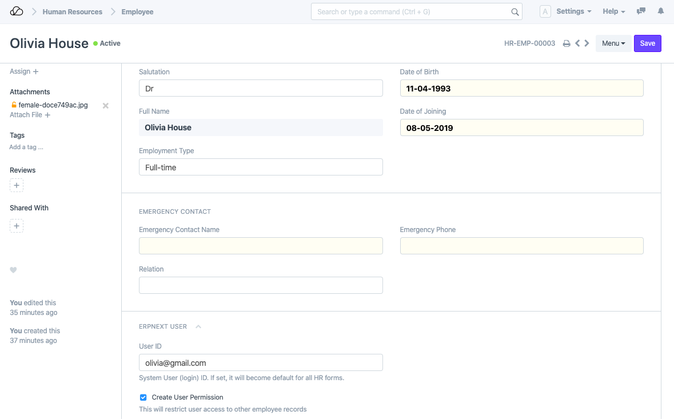
Task: Click the plus under Shared With
Action: 17,226
